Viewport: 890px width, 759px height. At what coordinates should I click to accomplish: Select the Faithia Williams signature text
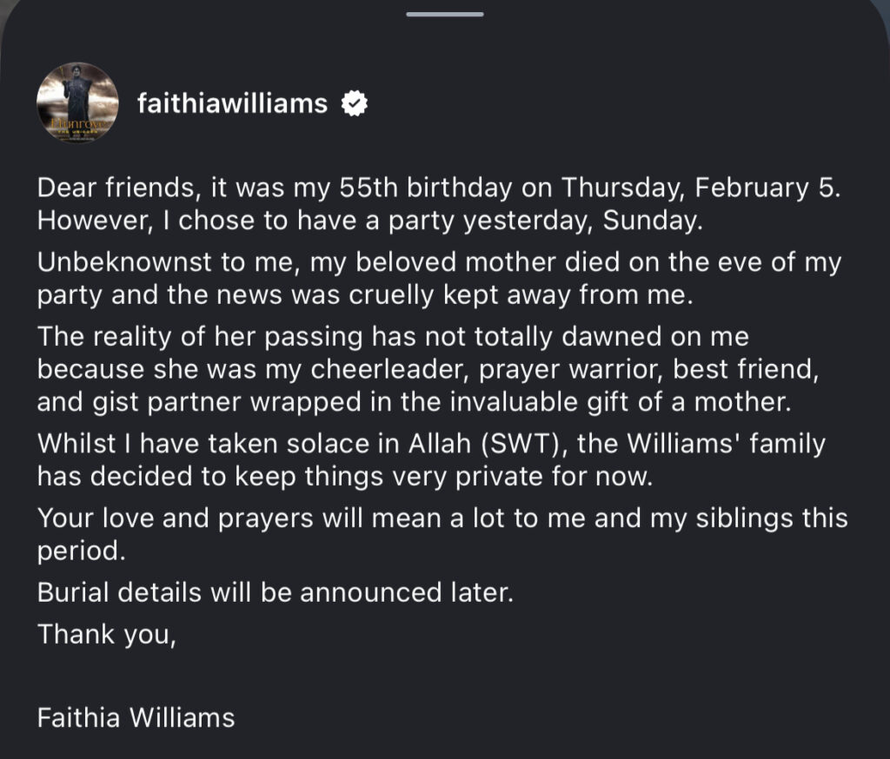[134, 718]
